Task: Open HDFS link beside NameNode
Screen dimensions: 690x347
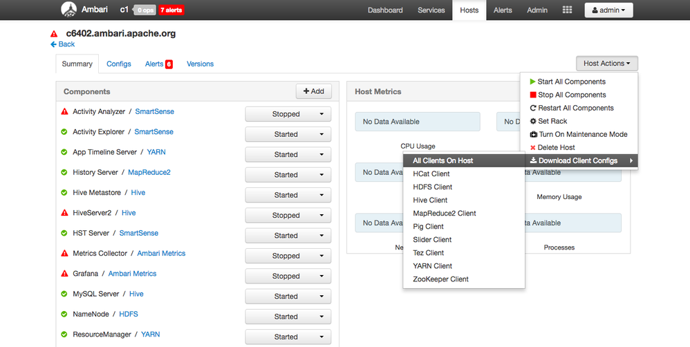Action: [x=129, y=314]
